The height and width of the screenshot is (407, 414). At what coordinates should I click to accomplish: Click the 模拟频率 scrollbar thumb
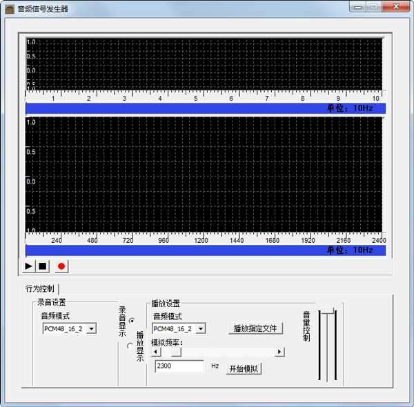(x=176, y=352)
